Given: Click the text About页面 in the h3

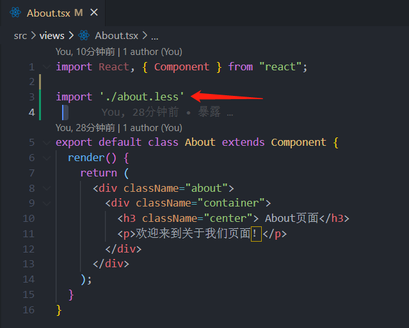Looking at the screenshot, I should [x=292, y=218].
